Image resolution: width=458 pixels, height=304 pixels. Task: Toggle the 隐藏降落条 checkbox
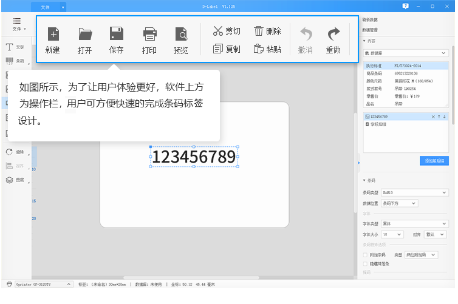coord(365,264)
